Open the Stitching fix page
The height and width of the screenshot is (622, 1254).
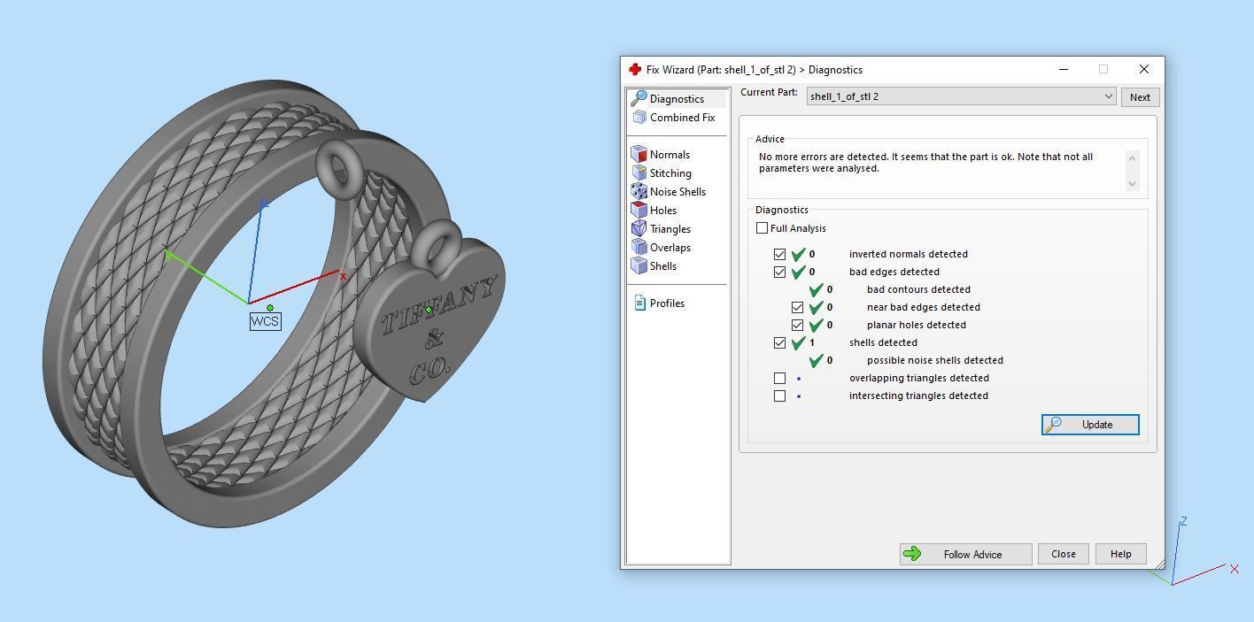coord(670,173)
